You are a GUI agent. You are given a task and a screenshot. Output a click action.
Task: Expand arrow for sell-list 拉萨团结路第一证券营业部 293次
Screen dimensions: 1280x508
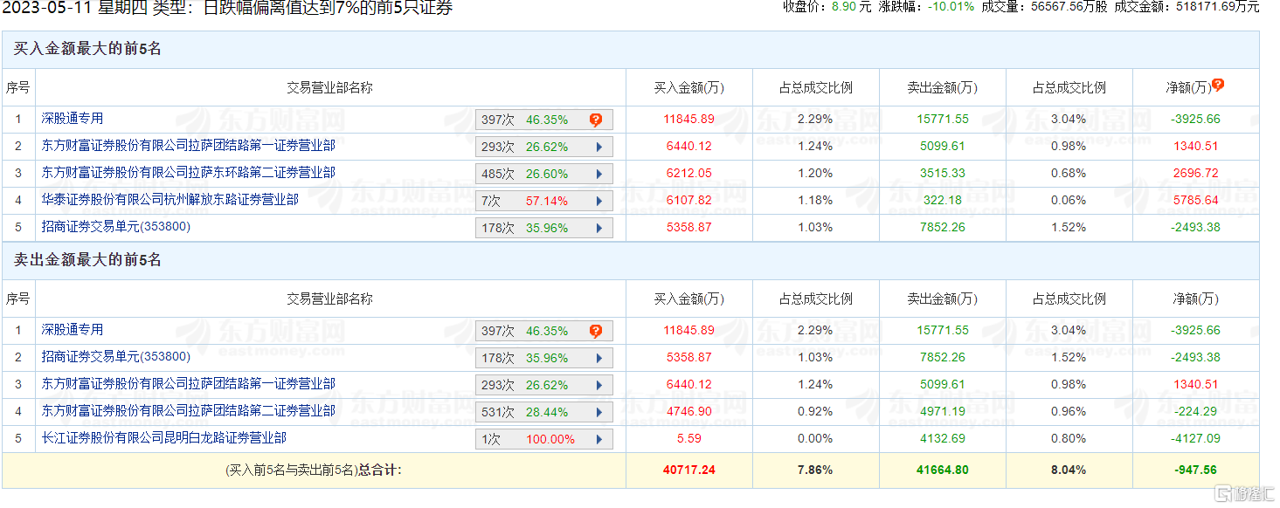(x=599, y=385)
